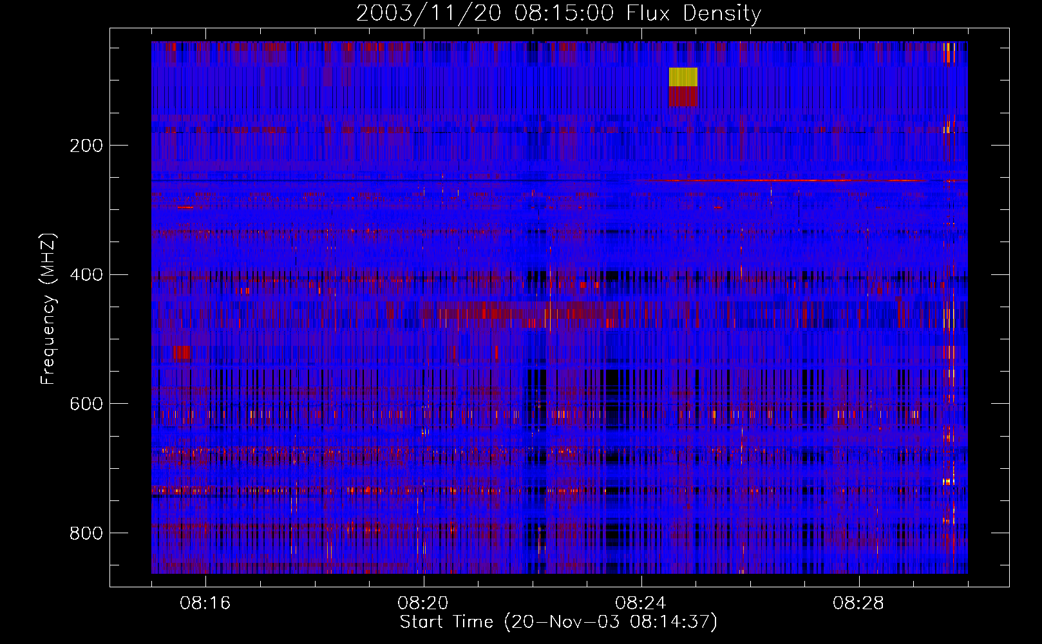
Task: Click the 600 frequency tick label
Action: (86, 404)
